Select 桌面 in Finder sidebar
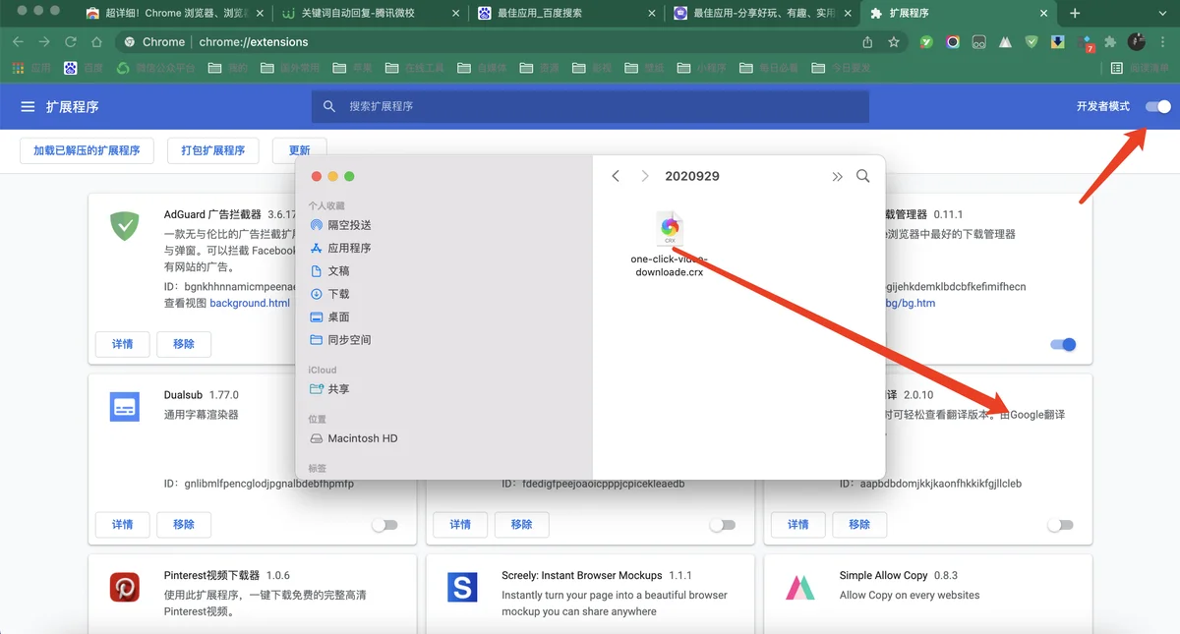Image resolution: width=1180 pixels, height=634 pixels. point(330,317)
